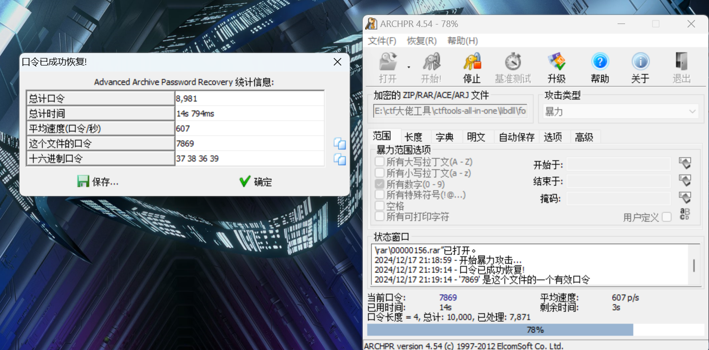Confirm with the 确定 button
Viewport: 709px width, 350px height.
(256, 181)
